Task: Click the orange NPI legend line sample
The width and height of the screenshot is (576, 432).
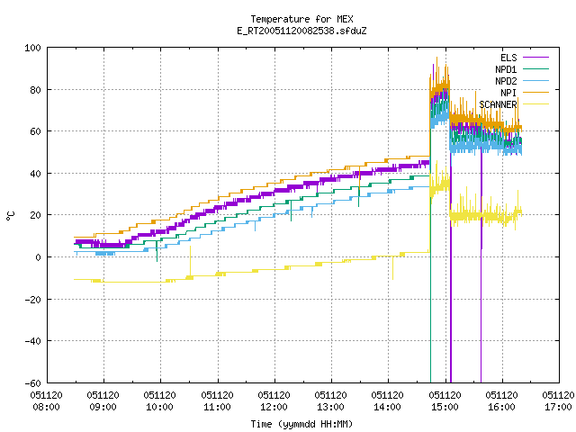Action: [x=535, y=93]
